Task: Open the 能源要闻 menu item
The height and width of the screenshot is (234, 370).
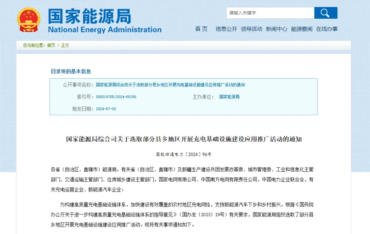Action: point(301,29)
